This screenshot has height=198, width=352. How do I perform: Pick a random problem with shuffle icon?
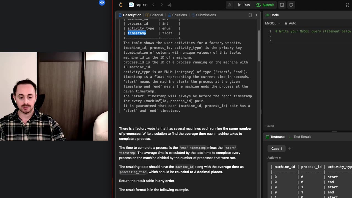coord(169,5)
